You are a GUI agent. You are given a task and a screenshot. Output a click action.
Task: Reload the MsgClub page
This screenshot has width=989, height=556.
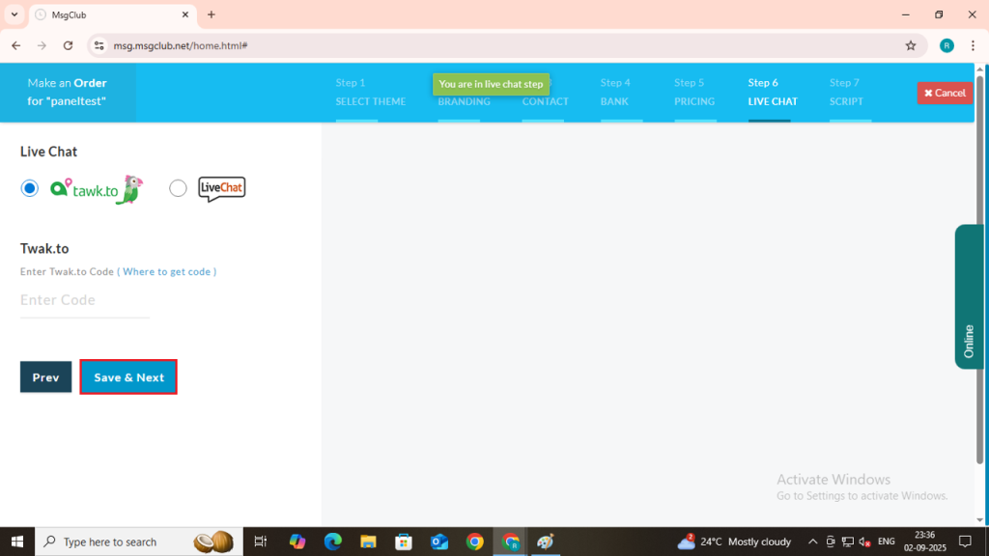tap(69, 45)
